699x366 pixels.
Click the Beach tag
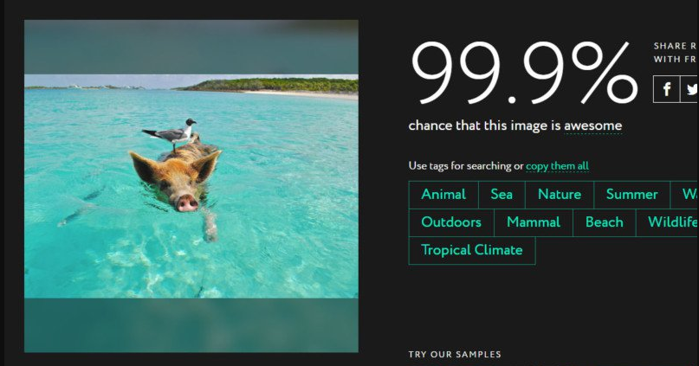pos(604,222)
